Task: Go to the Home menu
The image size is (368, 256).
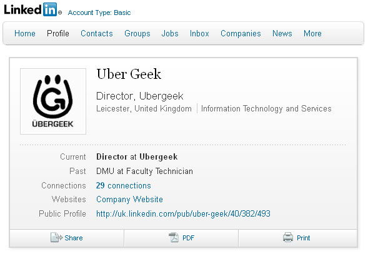Action: (x=25, y=33)
